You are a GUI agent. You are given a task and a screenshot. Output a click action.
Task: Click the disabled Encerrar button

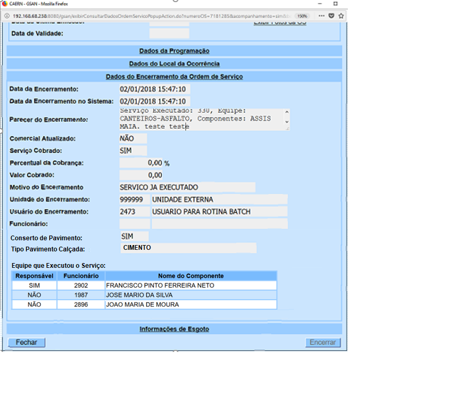pyautogui.click(x=323, y=342)
